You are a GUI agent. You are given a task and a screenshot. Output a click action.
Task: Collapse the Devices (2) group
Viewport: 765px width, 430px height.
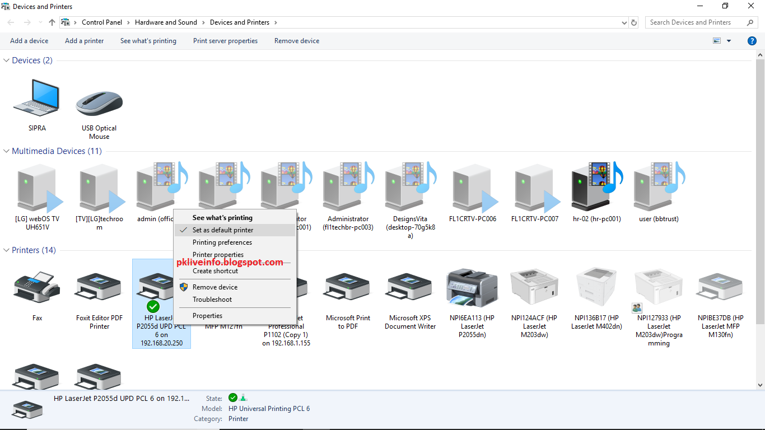[x=7, y=60]
